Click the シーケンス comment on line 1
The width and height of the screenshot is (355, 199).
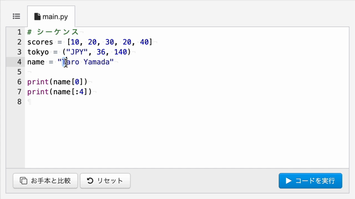[x=58, y=32]
